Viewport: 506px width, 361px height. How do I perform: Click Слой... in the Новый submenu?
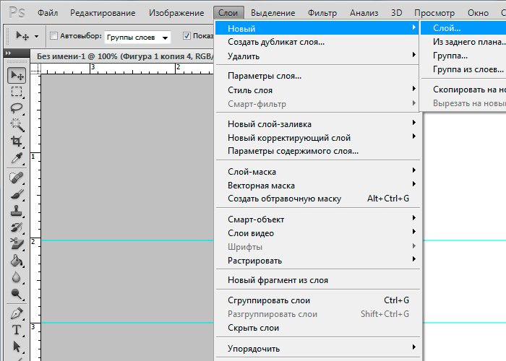click(447, 28)
